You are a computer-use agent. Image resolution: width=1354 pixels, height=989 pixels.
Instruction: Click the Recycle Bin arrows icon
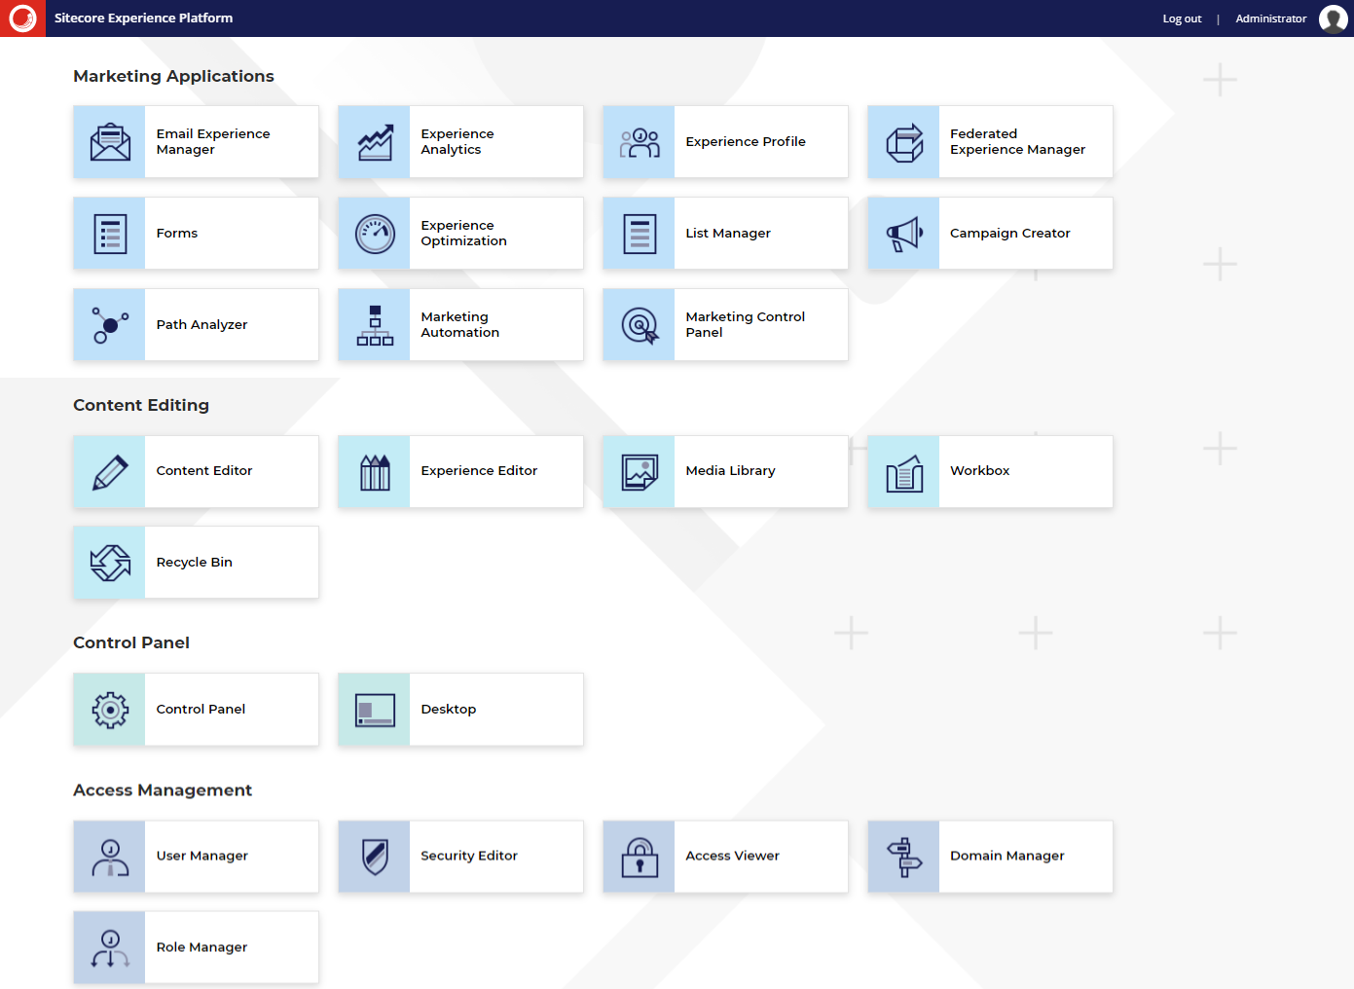pyautogui.click(x=110, y=563)
